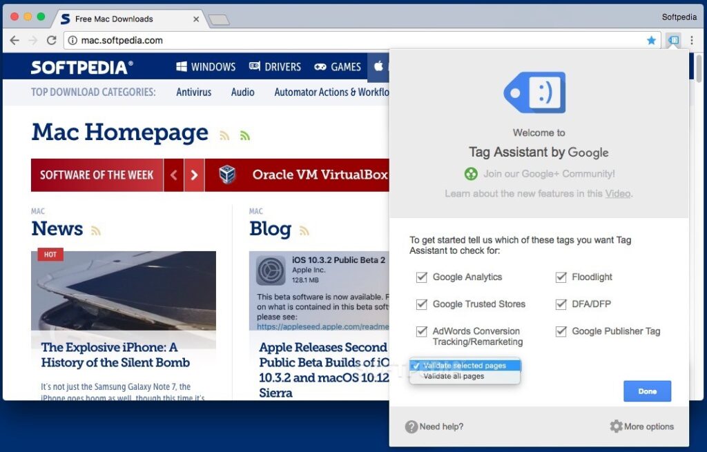Uncheck the DFA/DFP checkbox
This screenshot has width=707, height=452.
(561, 304)
